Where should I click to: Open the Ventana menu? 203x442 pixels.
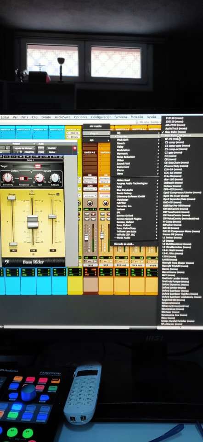pos(121,117)
